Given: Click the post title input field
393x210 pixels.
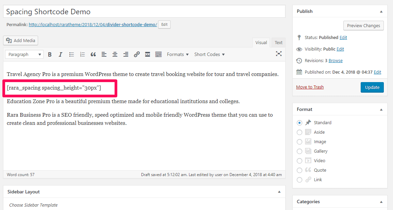Looking at the screenshot, I should (x=144, y=12).
